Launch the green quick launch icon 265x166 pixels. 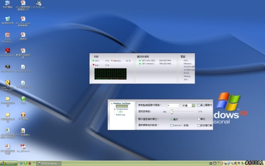click(x=26, y=164)
